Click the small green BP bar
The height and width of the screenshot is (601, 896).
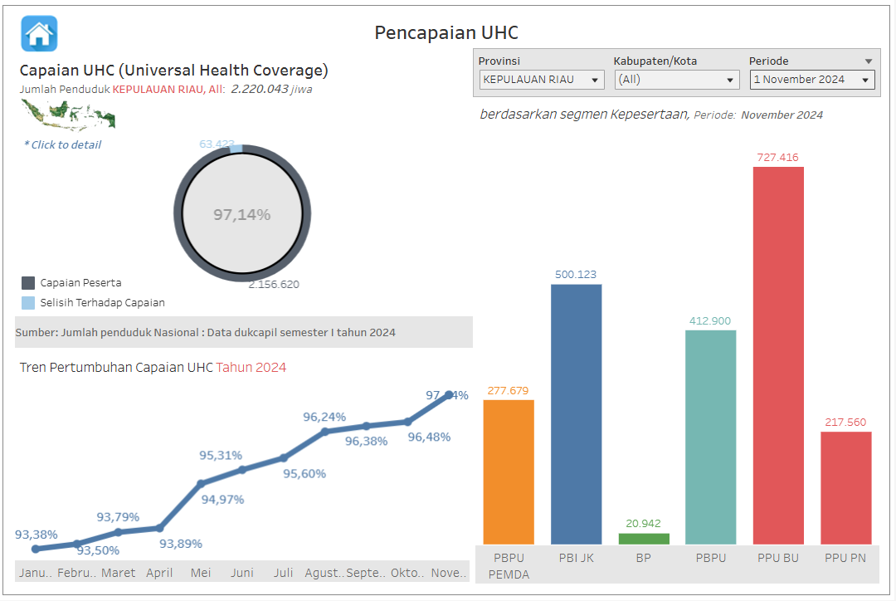(644, 539)
